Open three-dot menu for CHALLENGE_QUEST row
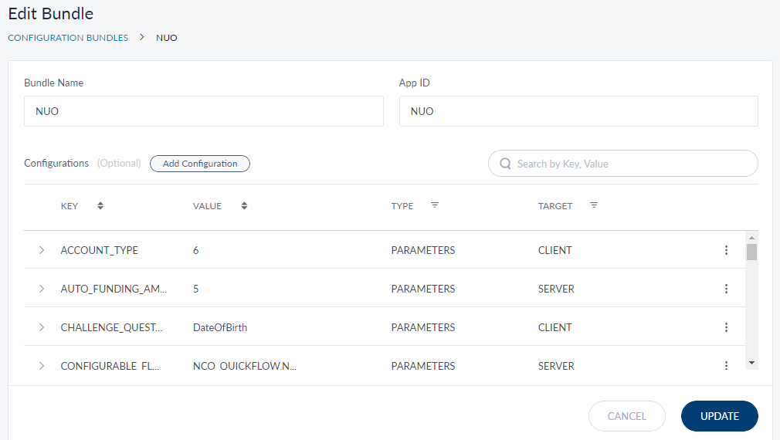 click(x=726, y=327)
